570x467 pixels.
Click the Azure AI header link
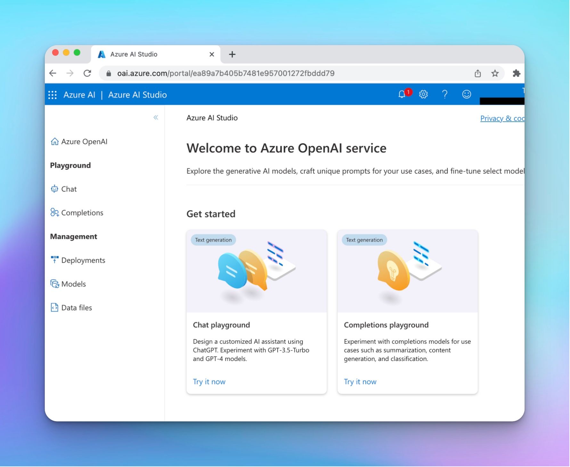pos(79,95)
